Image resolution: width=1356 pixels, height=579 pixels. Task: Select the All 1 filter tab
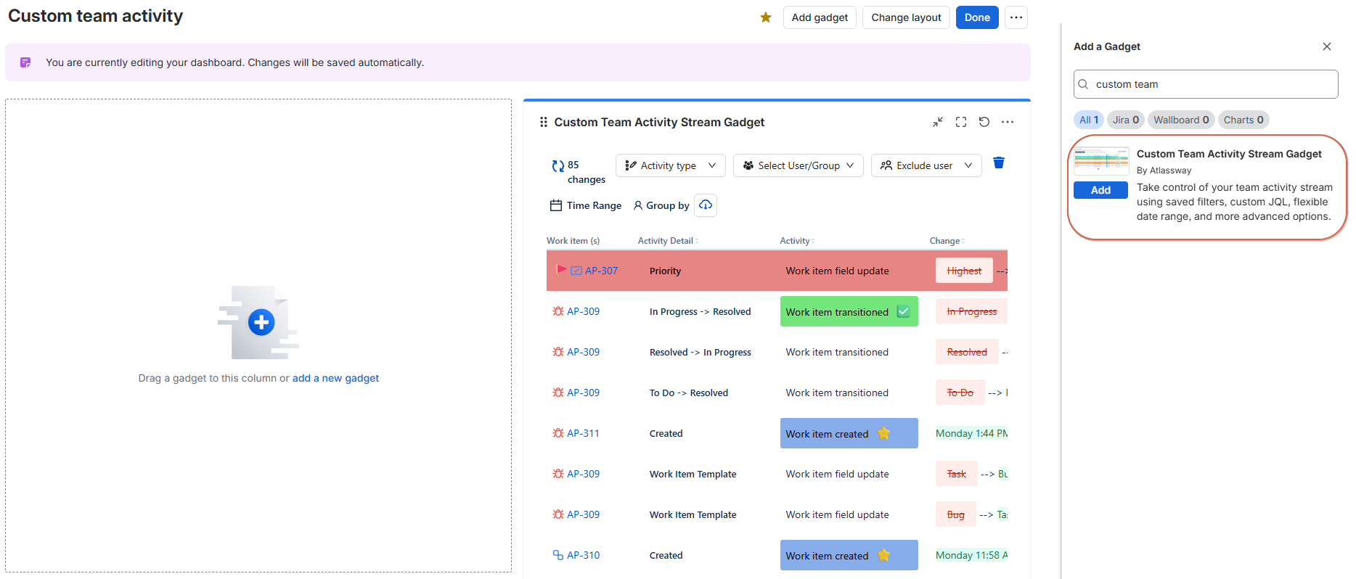tap(1089, 120)
